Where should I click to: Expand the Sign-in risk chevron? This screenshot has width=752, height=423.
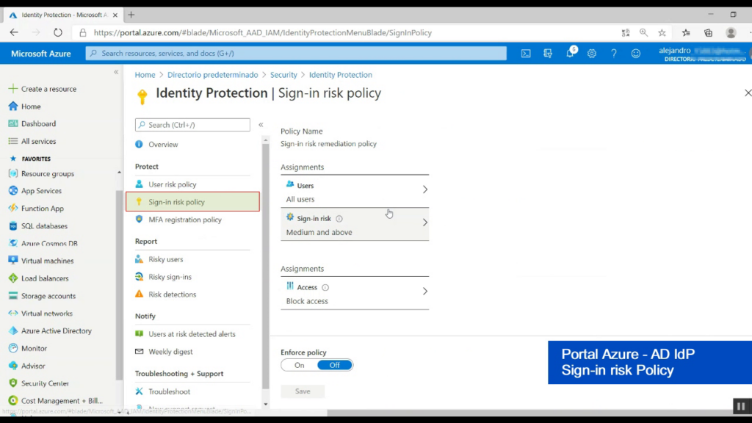coord(425,223)
